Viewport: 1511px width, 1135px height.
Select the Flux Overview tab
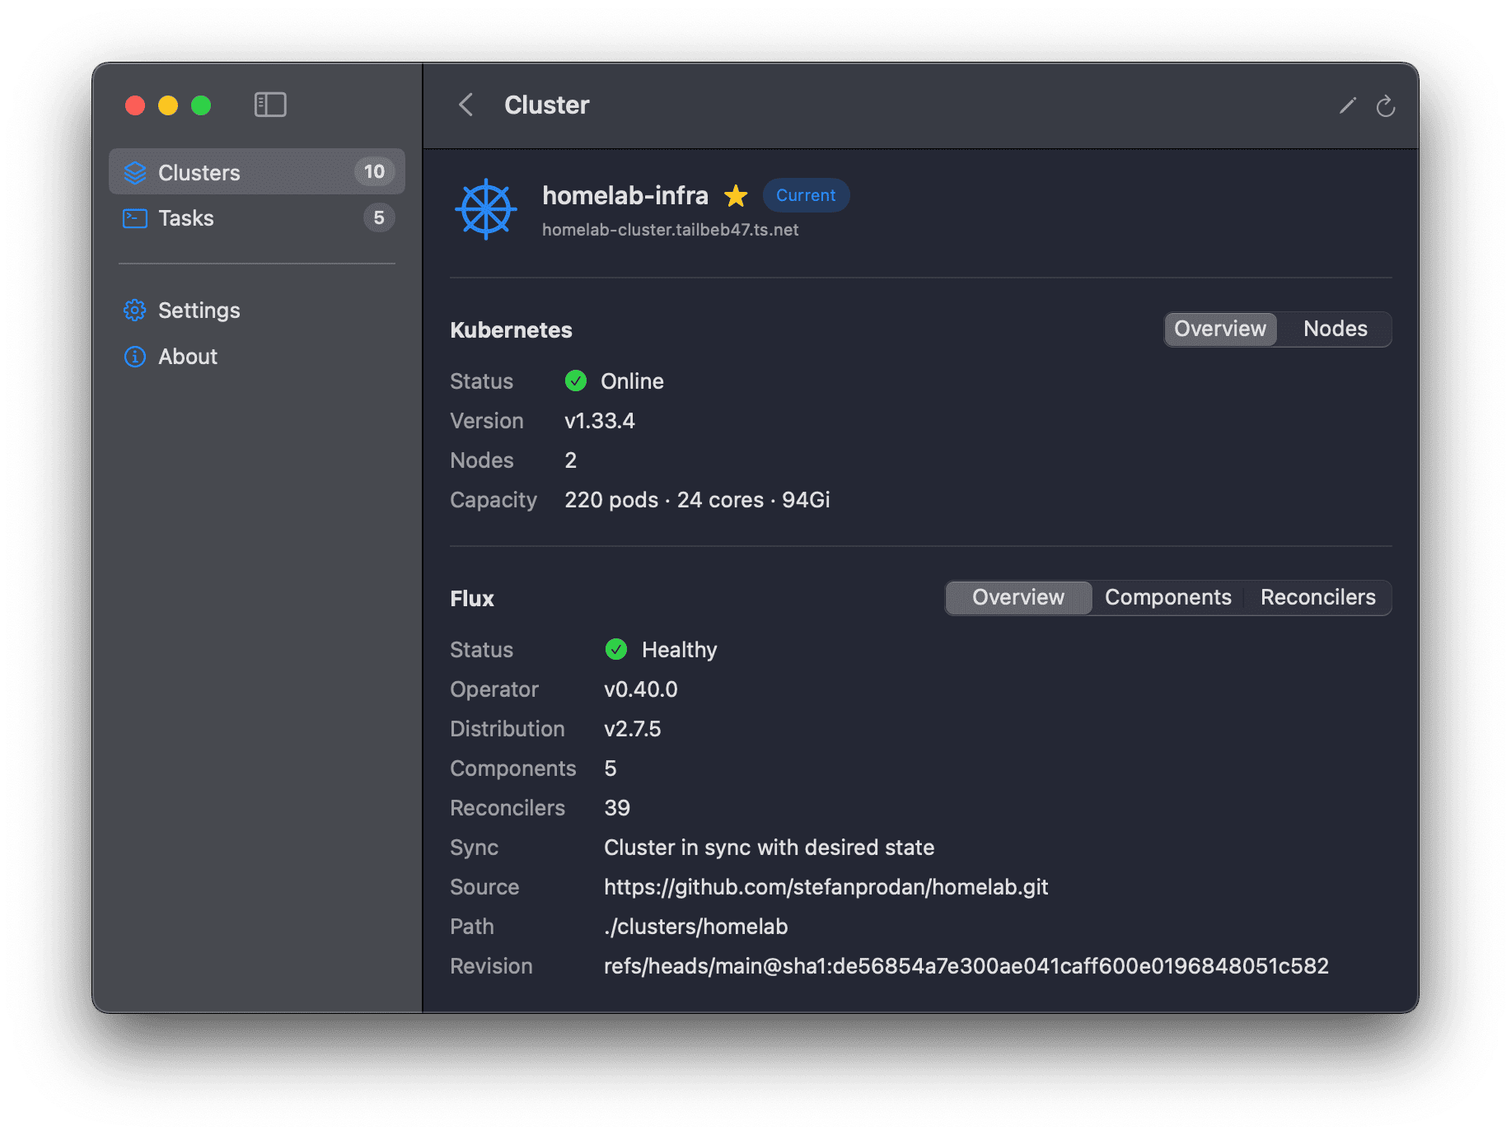[x=1017, y=597]
